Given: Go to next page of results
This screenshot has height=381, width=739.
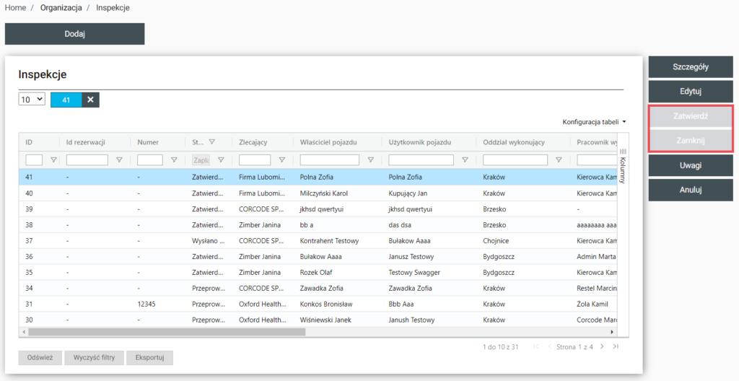Looking at the screenshot, I should click(603, 347).
